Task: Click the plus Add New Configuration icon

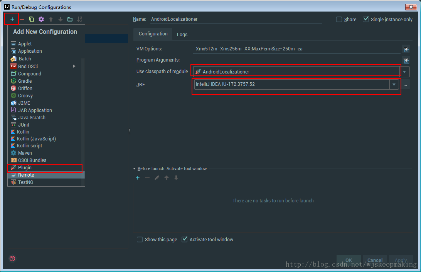Action: 12,19
